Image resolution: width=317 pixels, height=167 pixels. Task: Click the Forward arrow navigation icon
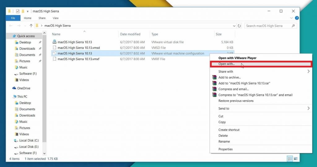[x=19, y=26]
